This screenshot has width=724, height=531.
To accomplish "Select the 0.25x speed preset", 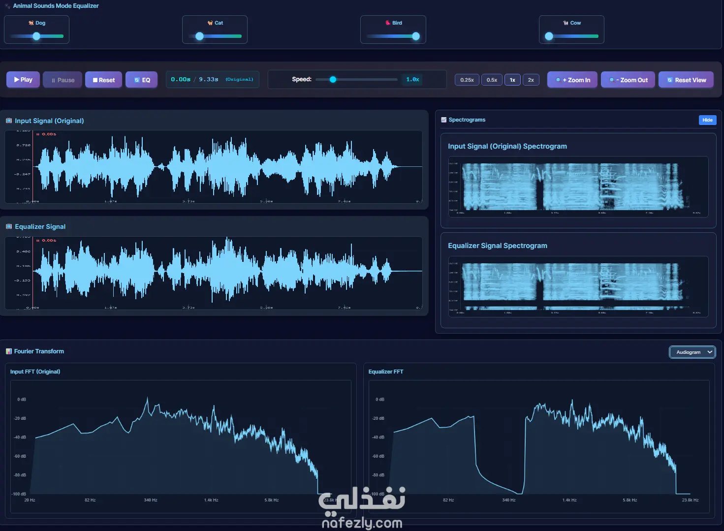I will pyautogui.click(x=467, y=80).
